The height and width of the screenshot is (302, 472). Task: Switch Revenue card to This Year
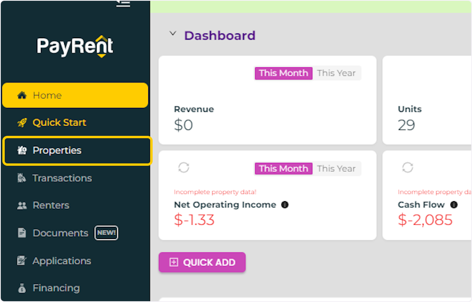coord(336,73)
